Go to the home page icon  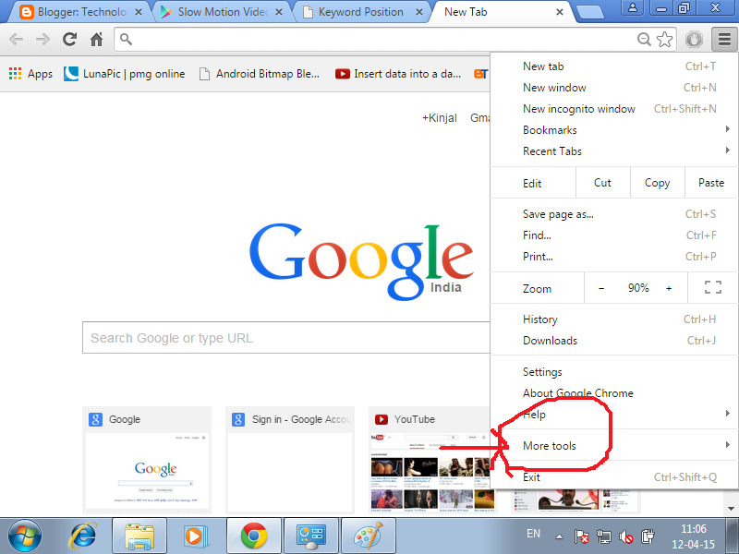pyautogui.click(x=97, y=39)
